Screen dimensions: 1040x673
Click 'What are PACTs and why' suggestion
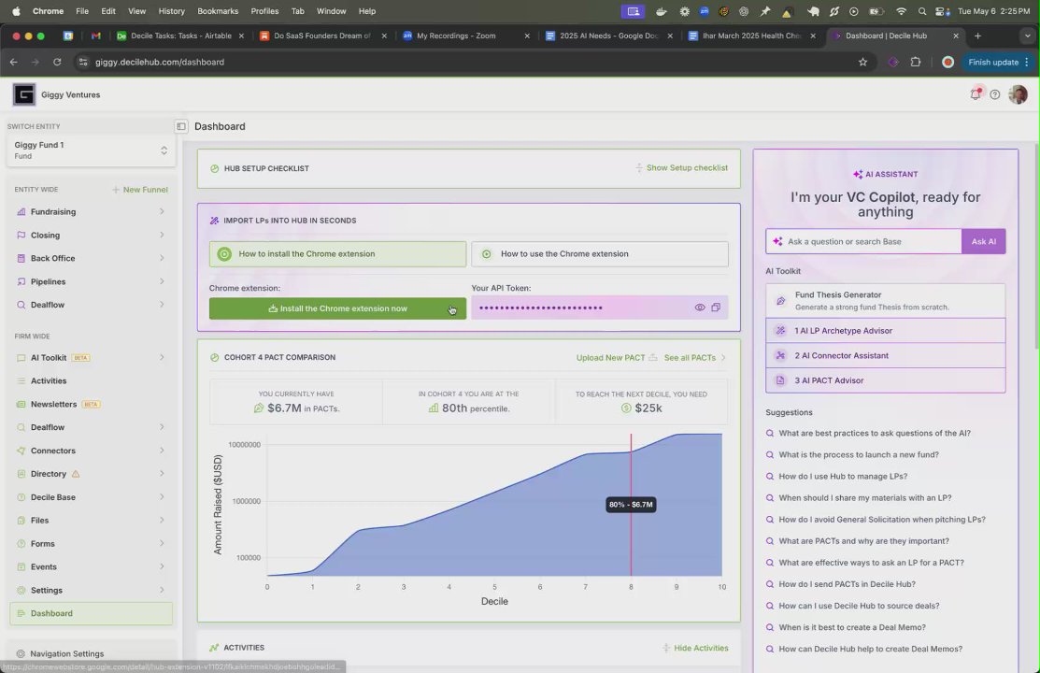point(863,541)
